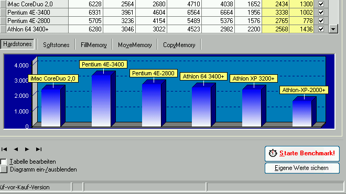Select the Pentium 4E-3400 row header
Viewport: 346px width, 194px height.
(3, 13)
